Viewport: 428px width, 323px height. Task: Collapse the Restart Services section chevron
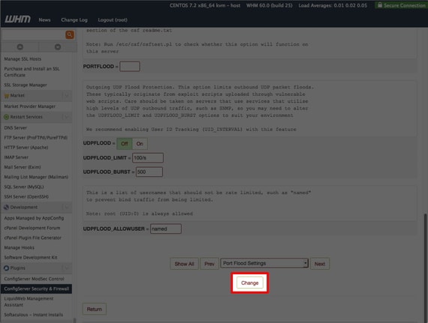coord(66,117)
